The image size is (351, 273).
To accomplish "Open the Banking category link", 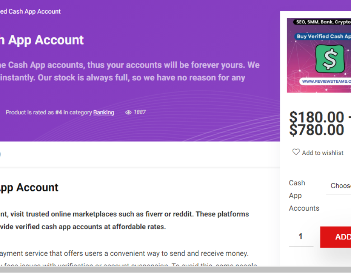I will point(104,112).
